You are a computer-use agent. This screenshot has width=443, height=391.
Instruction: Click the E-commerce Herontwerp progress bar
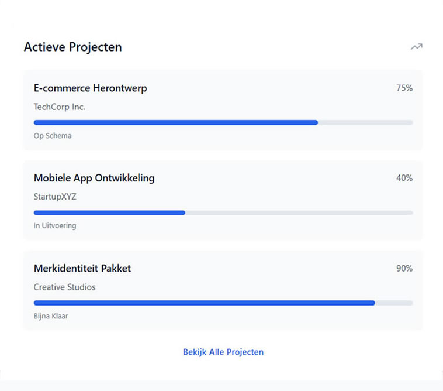tap(175, 122)
